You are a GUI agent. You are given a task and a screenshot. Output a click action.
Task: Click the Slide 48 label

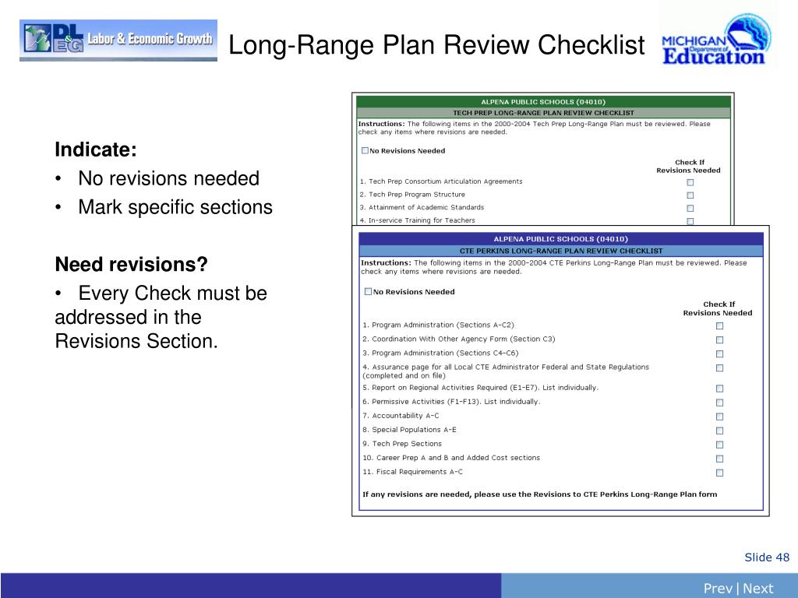[767, 558]
